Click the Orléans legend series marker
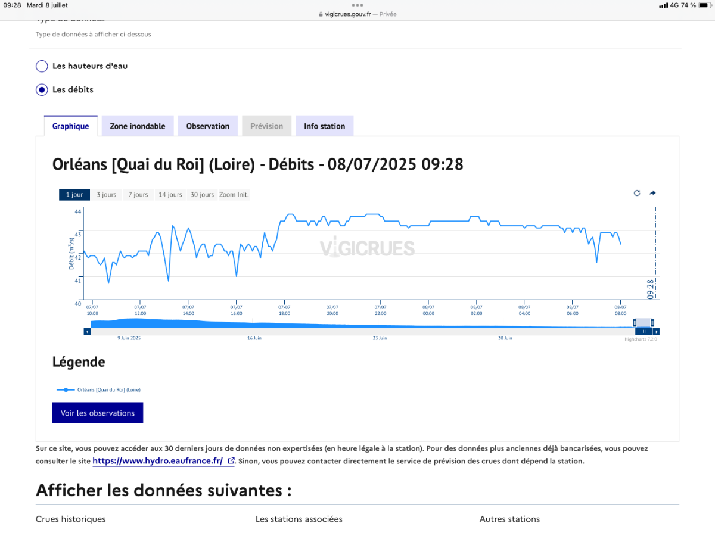 [66, 389]
